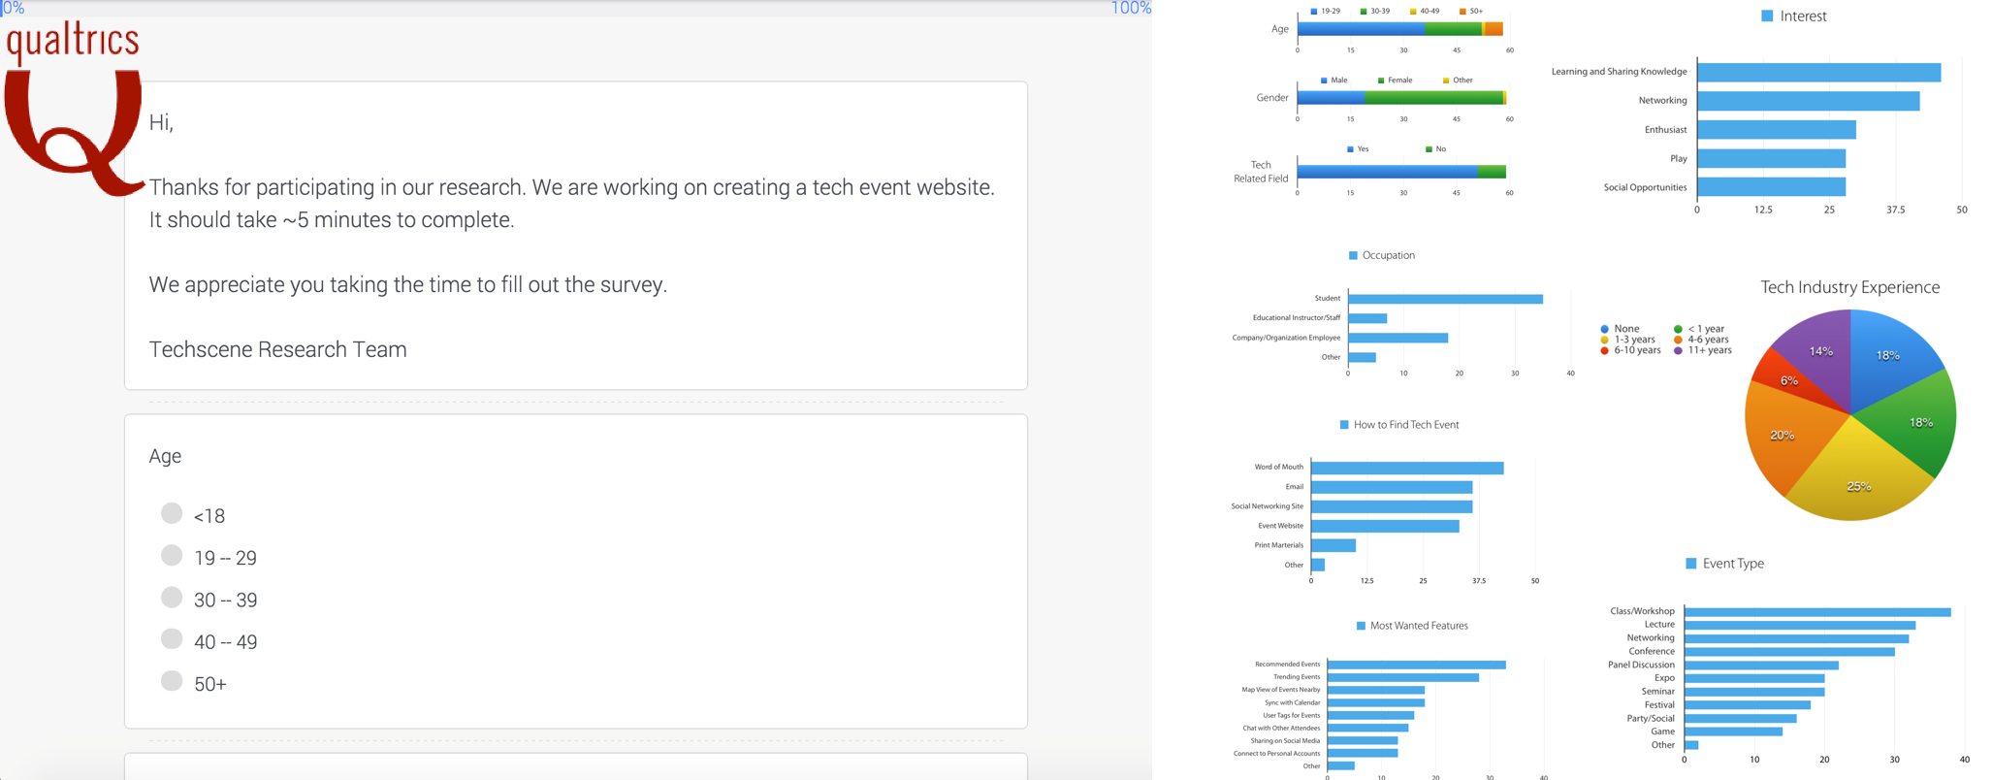Click the 'Enthusiast' label in Interest chart
The width and height of the screenshot is (1992, 780).
coord(1665,130)
